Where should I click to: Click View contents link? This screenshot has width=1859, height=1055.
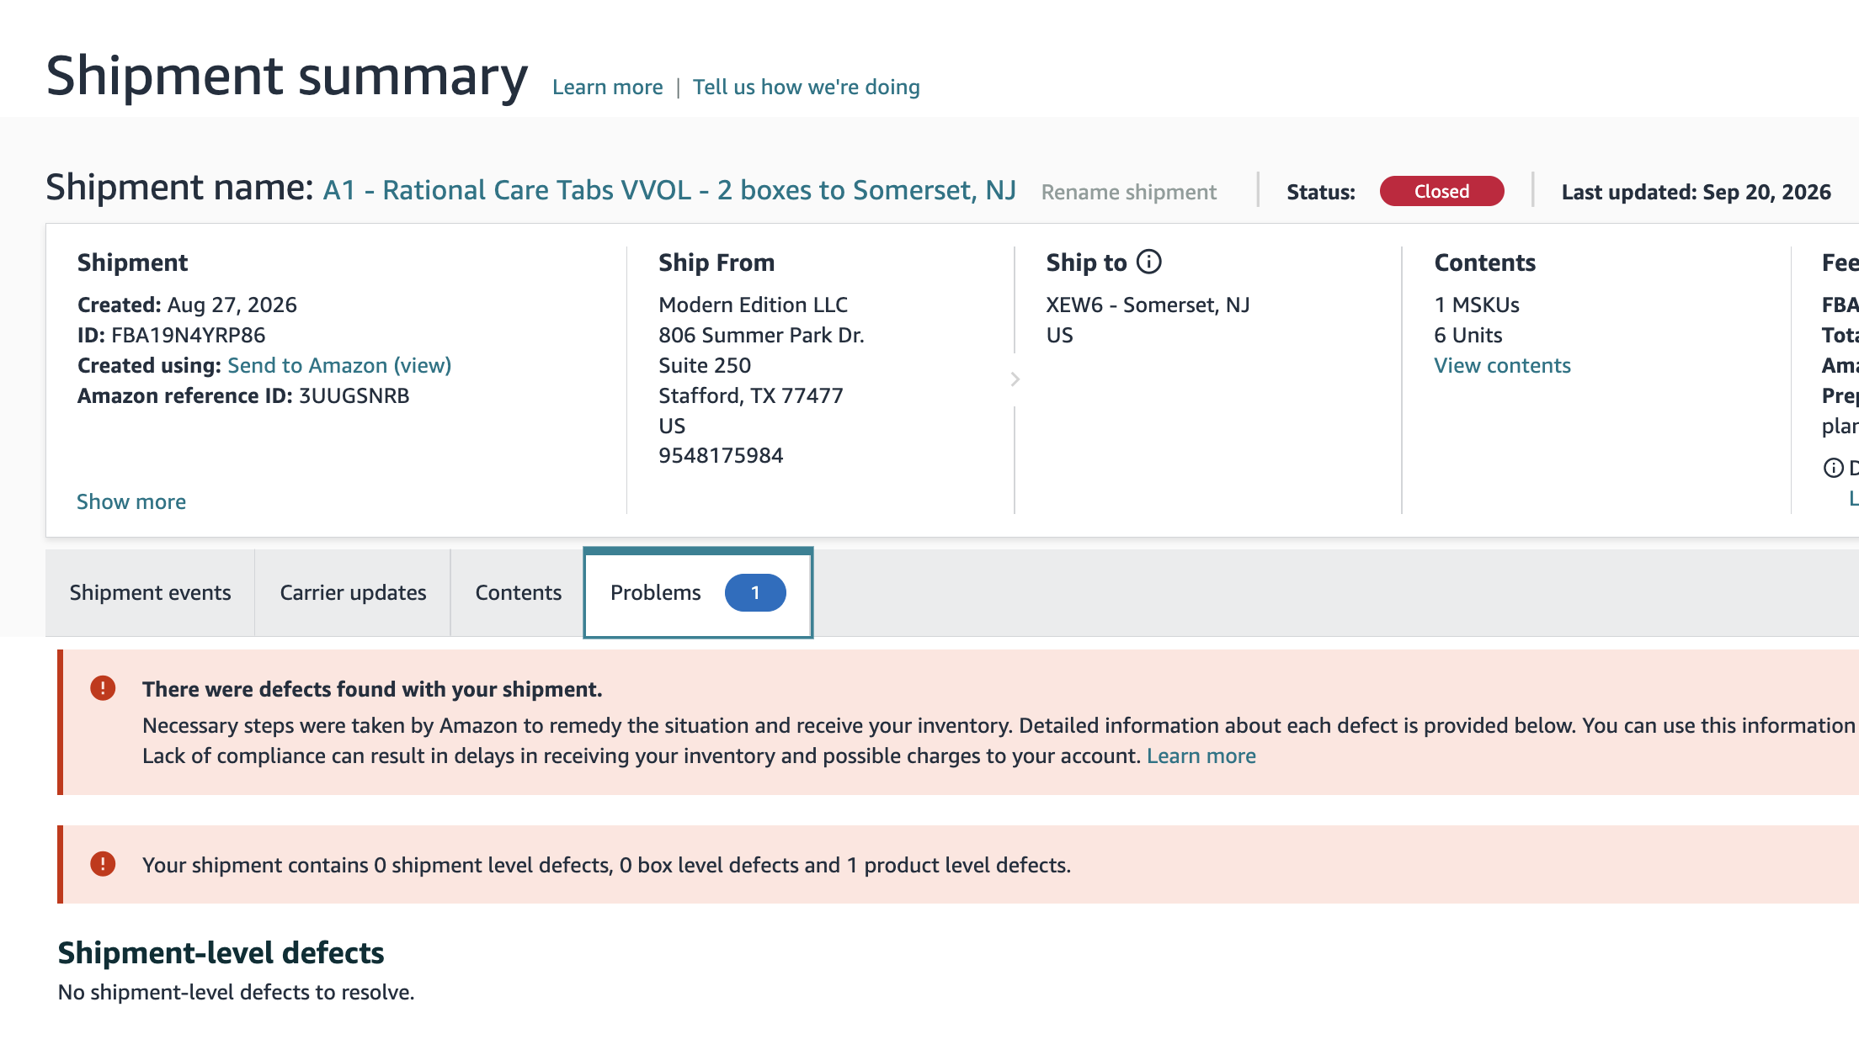click(1502, 365)
